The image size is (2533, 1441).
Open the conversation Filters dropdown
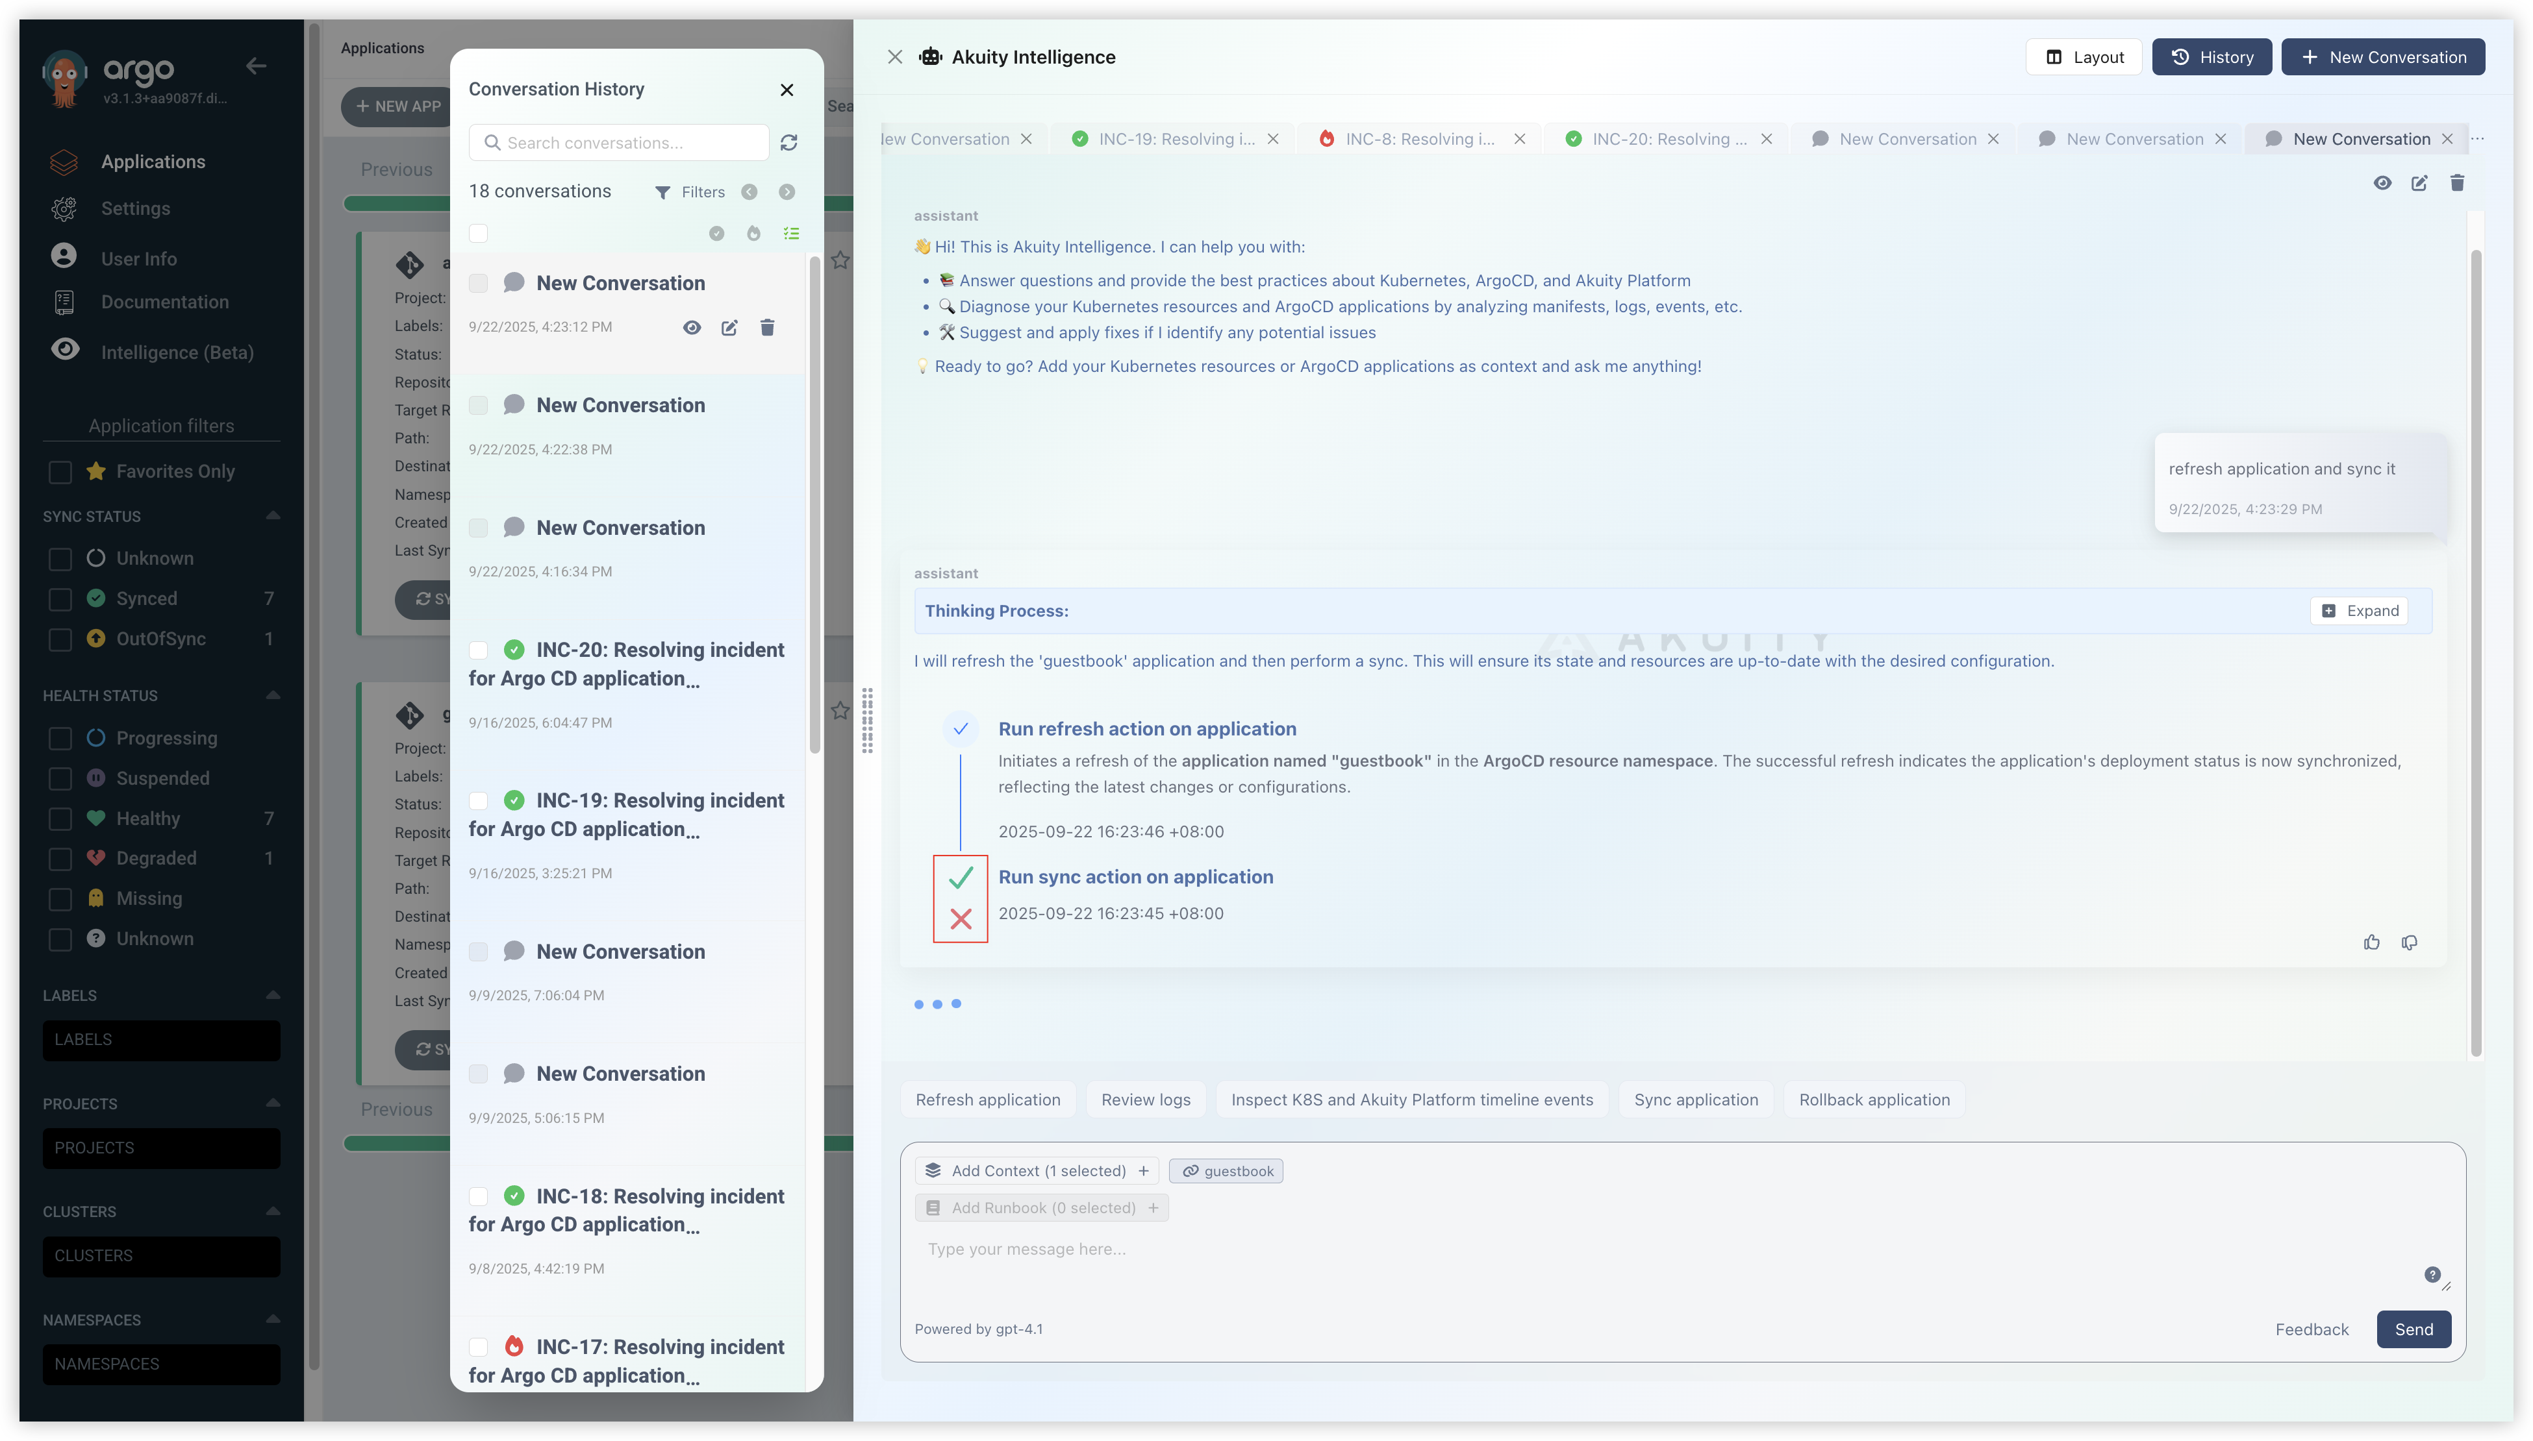pyautogui.click(x=690, y=192)
